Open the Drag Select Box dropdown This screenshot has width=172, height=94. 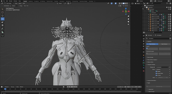tap(26, 6)
